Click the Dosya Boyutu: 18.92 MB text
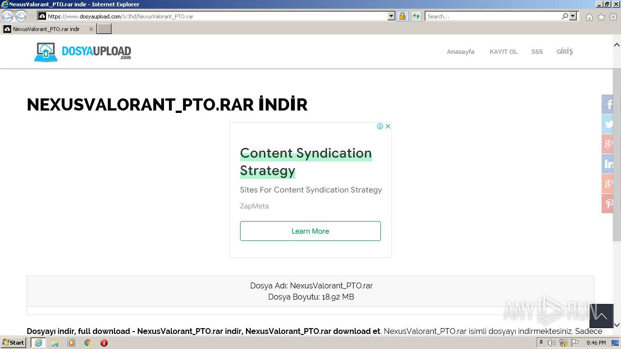The width and height of the screenshot is (621, 349). (311, 297)
